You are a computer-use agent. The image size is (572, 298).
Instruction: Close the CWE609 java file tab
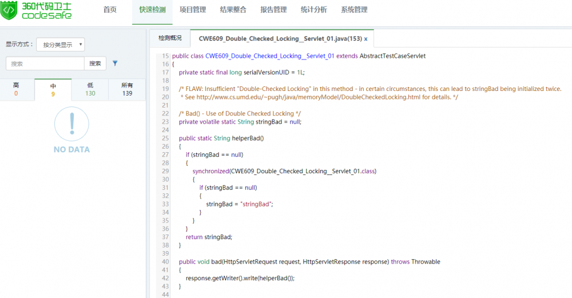click(x=366, y=39)
